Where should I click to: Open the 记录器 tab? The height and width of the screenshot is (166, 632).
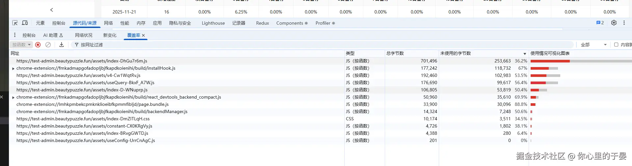[239, 23]
